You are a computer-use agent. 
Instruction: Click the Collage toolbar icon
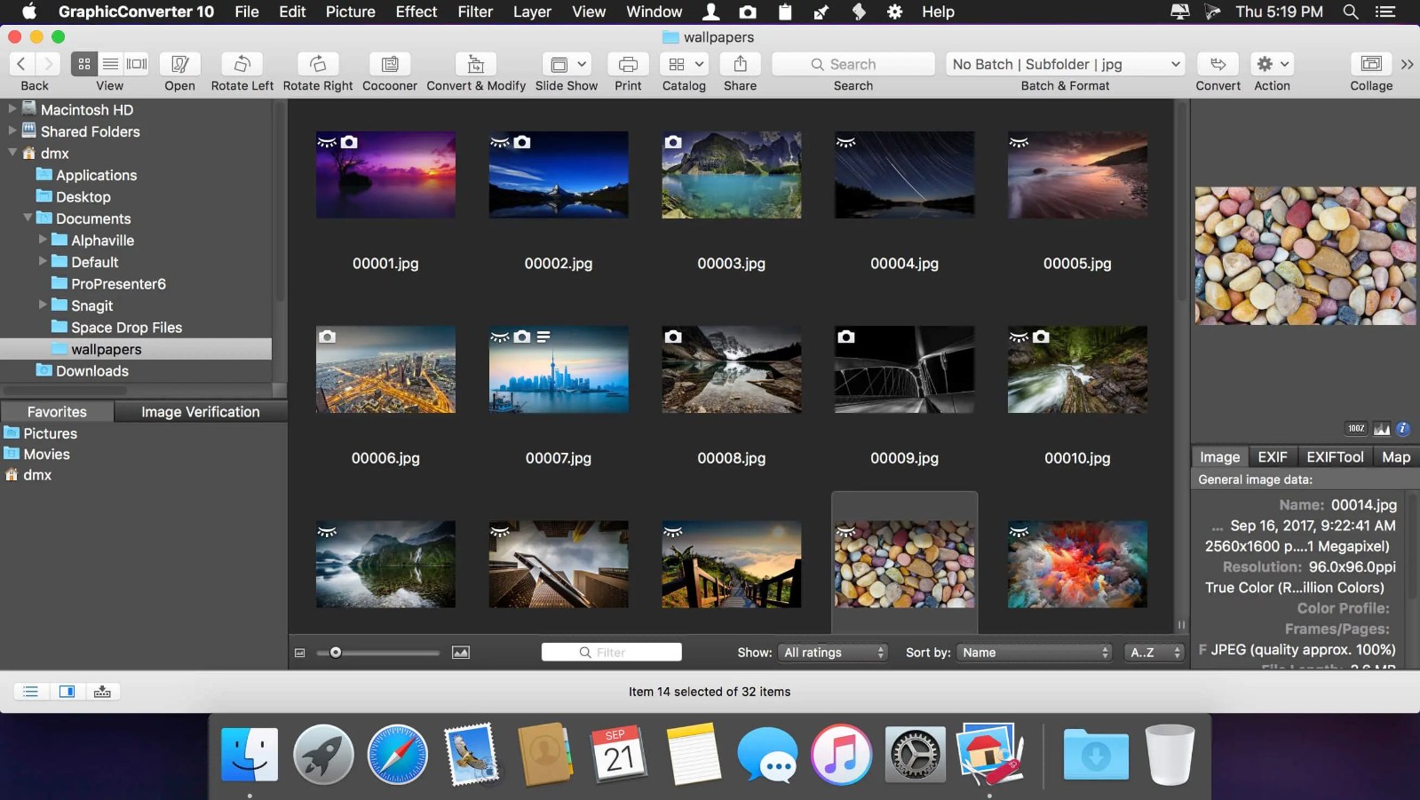(1371, 64)
